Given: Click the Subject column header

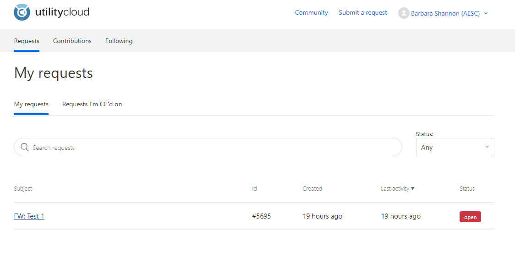Looking at the screenshot, I should coord(23,188).
